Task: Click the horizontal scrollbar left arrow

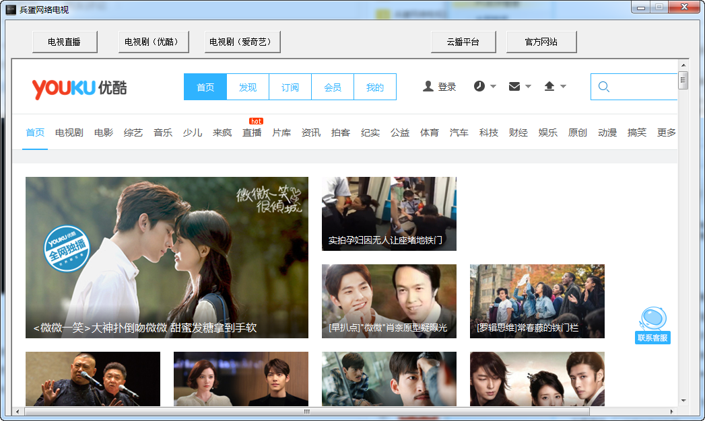Action: (18, 411)
